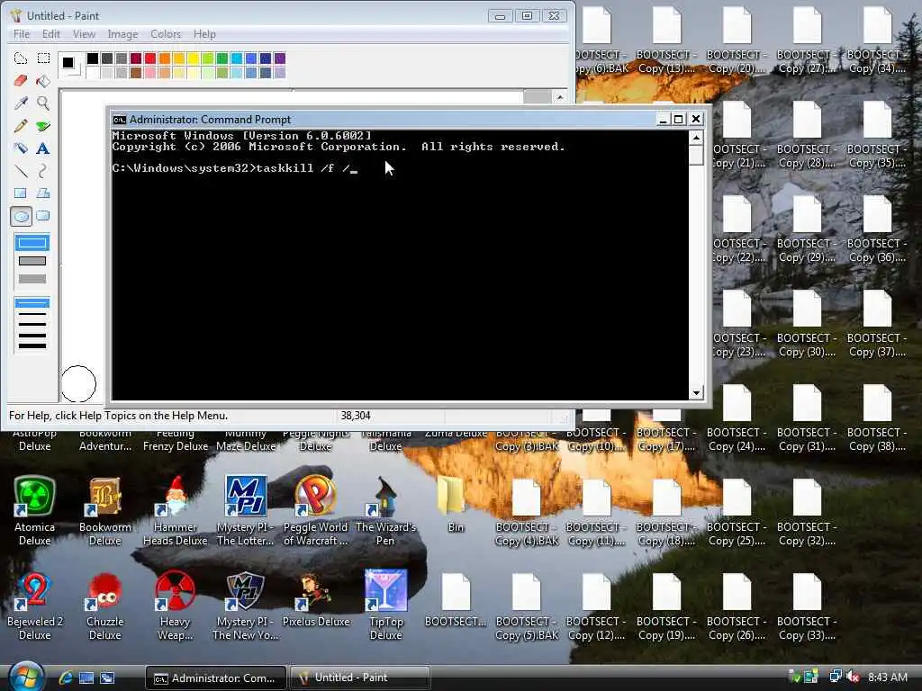Pick the bright red color swatch

click(x=150, y=58)
